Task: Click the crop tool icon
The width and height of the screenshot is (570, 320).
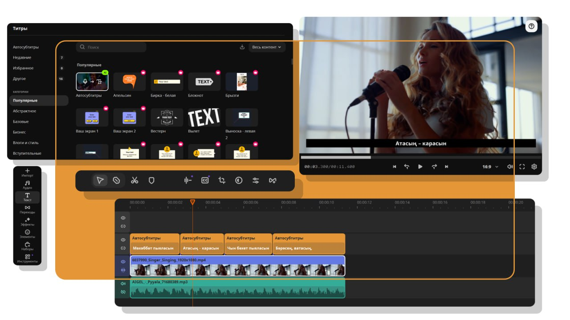Action: 222,180
